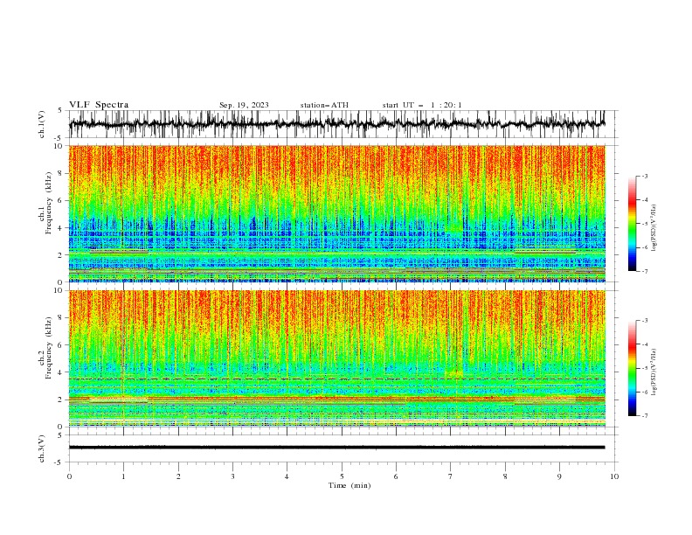Click the "-7" tick on ch.2 colorbar

click(644, 415)
